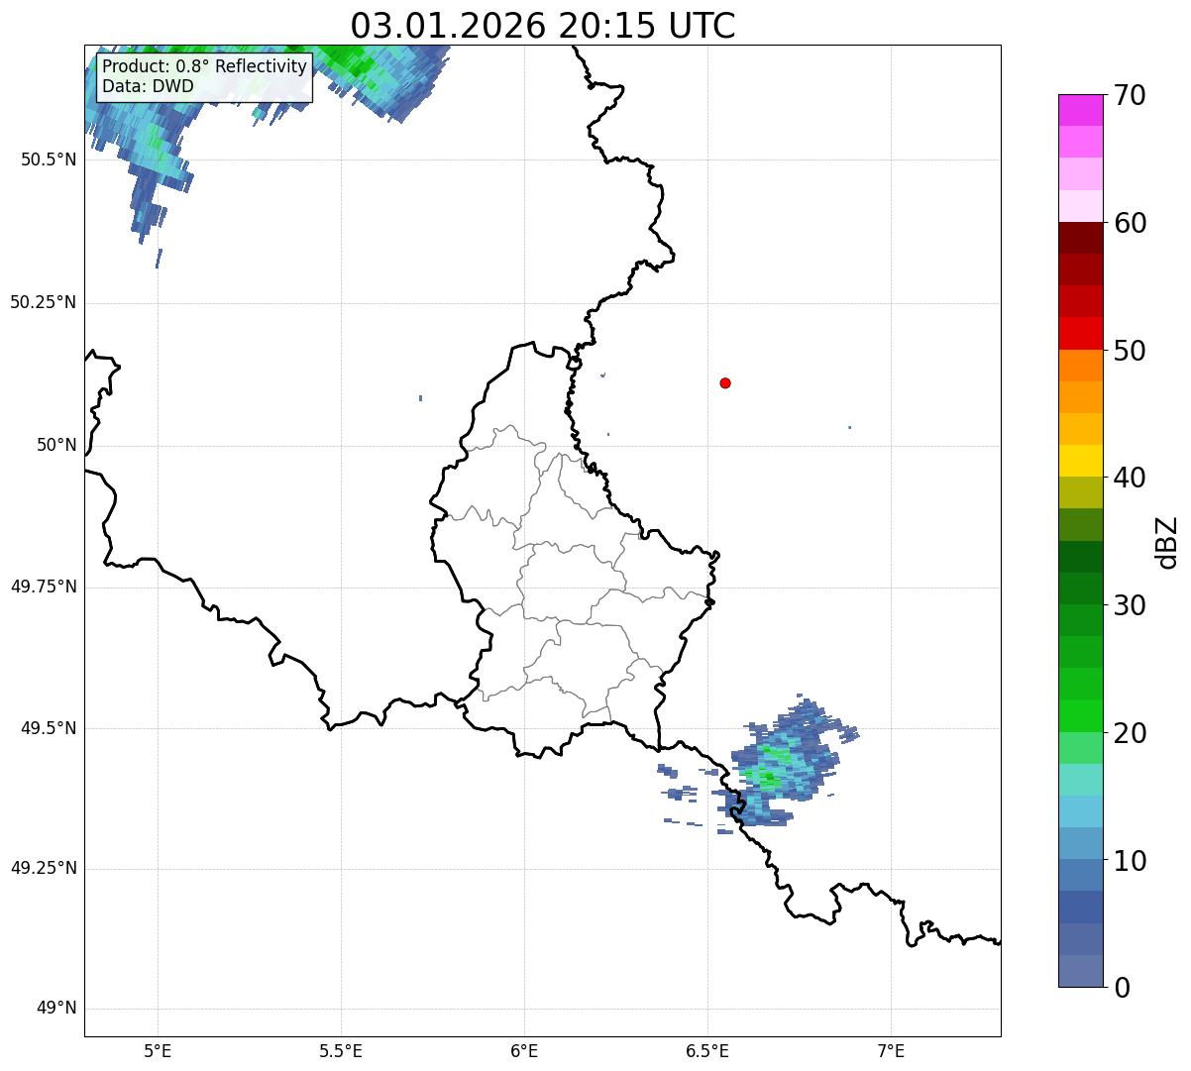Click latitude label "50.25°N"
Screen dimensions: 1191x1071
point(44,302)
